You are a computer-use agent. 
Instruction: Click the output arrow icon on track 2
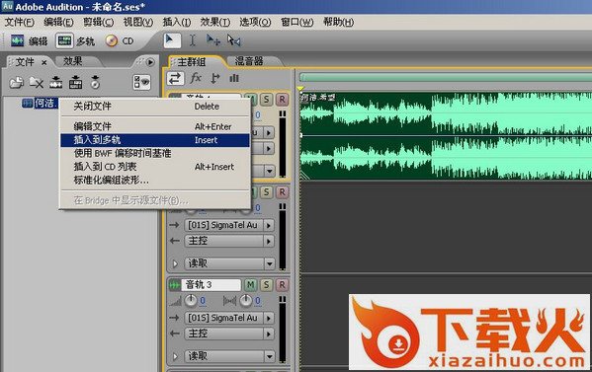click(174, 241)
